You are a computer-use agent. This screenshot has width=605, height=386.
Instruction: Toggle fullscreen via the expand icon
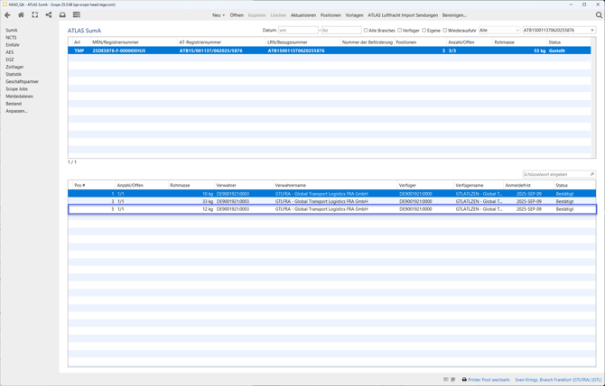(x=35, y=15)
